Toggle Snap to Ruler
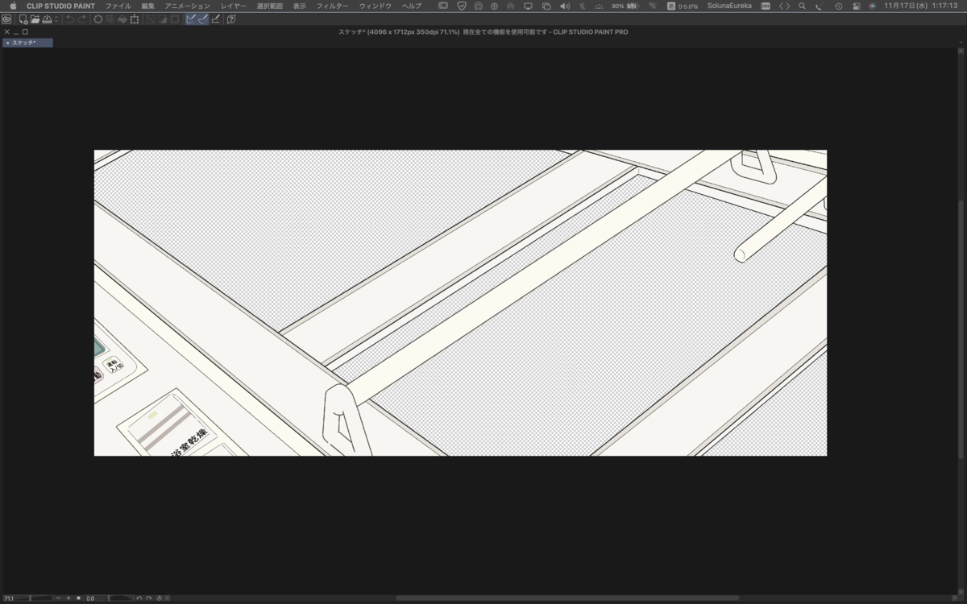 click(191, 19)
